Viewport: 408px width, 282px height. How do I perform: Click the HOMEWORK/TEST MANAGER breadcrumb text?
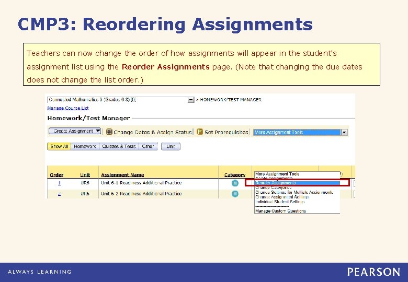tap(231, 100)
